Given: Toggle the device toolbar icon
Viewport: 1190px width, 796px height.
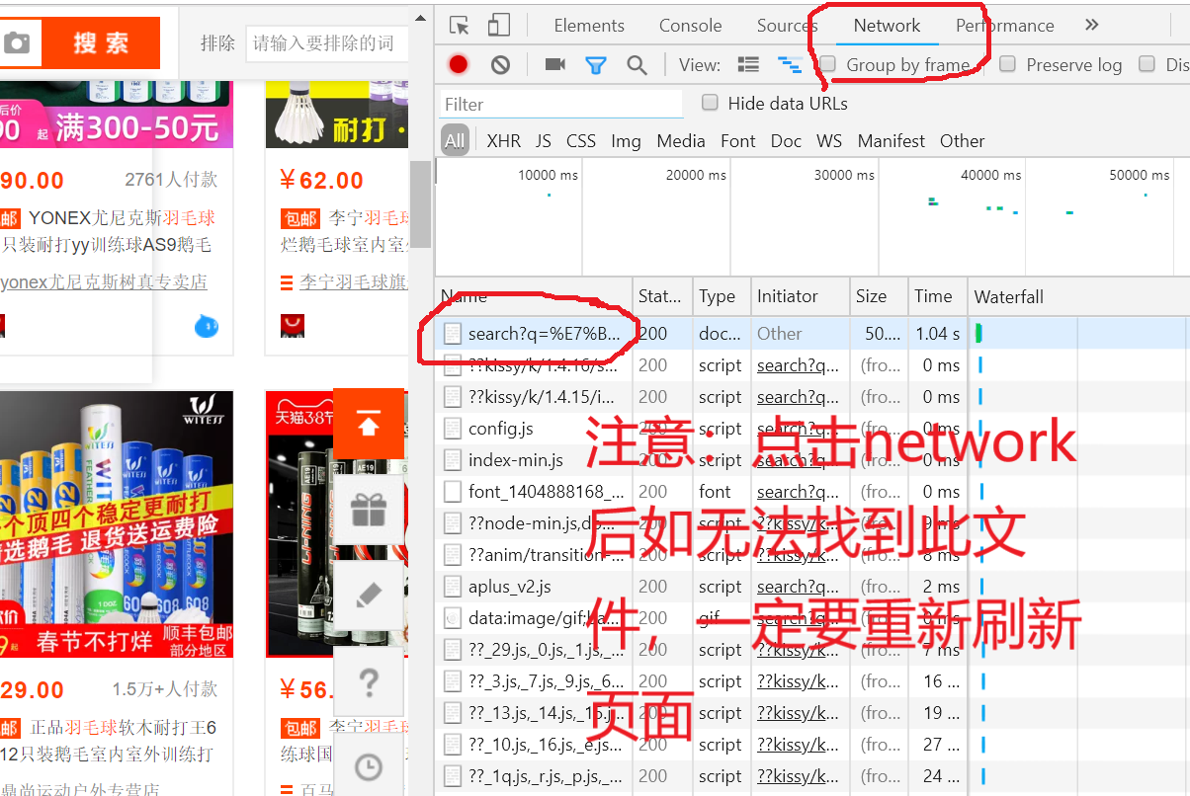Looking at the screenshot, I should click(499, 26).
